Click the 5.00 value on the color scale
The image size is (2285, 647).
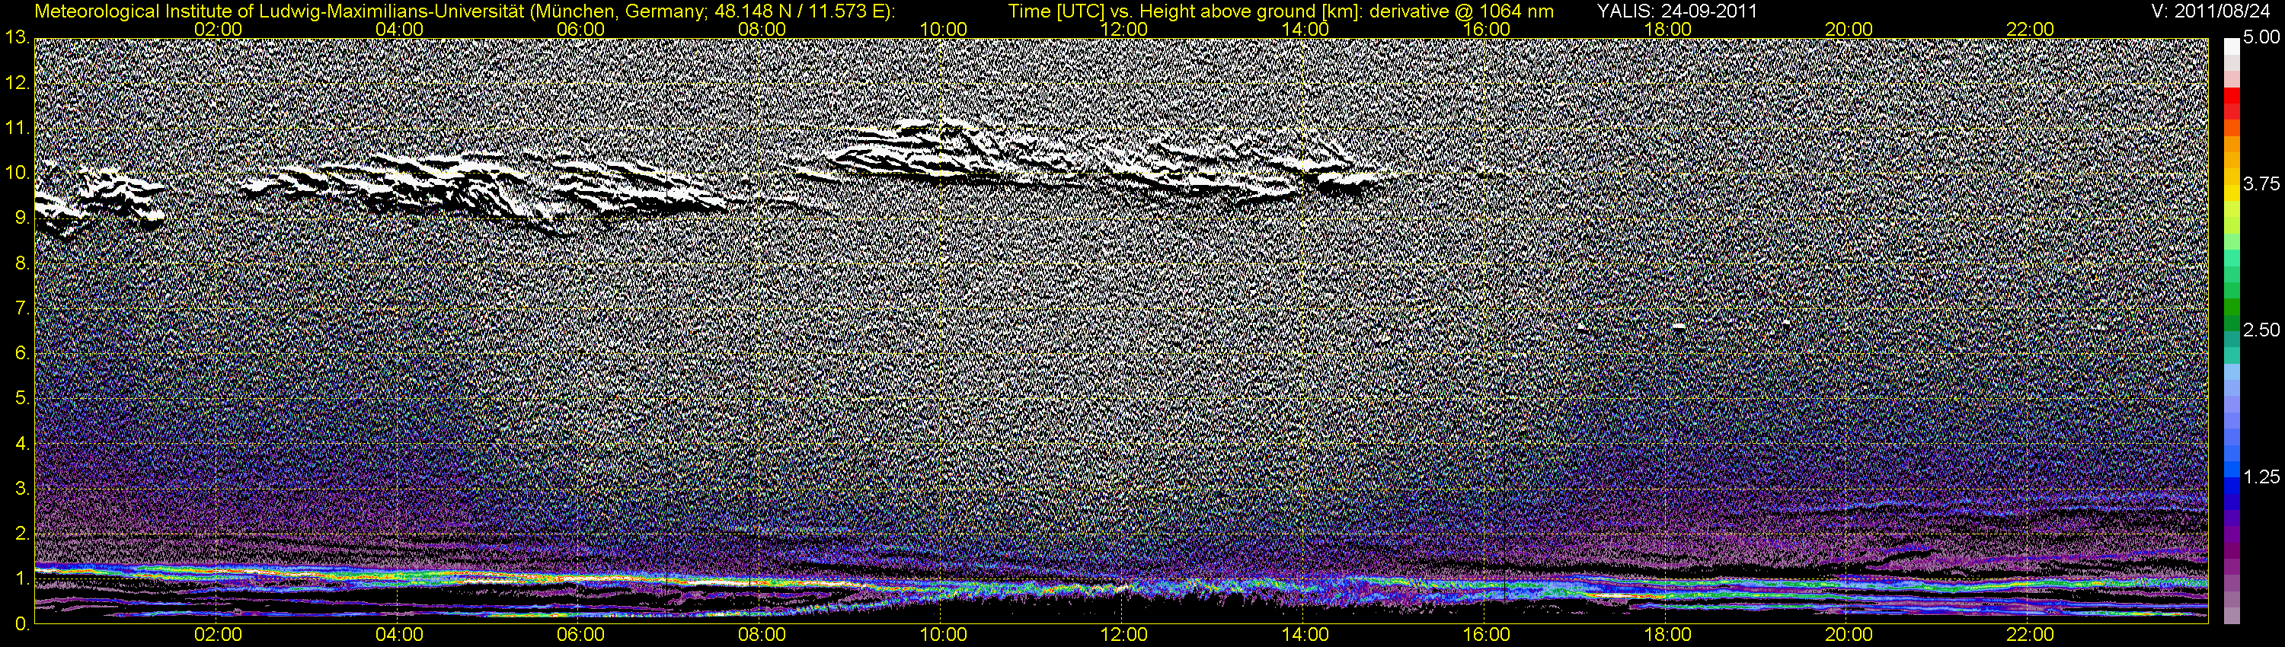click(x=2261, y=38)
